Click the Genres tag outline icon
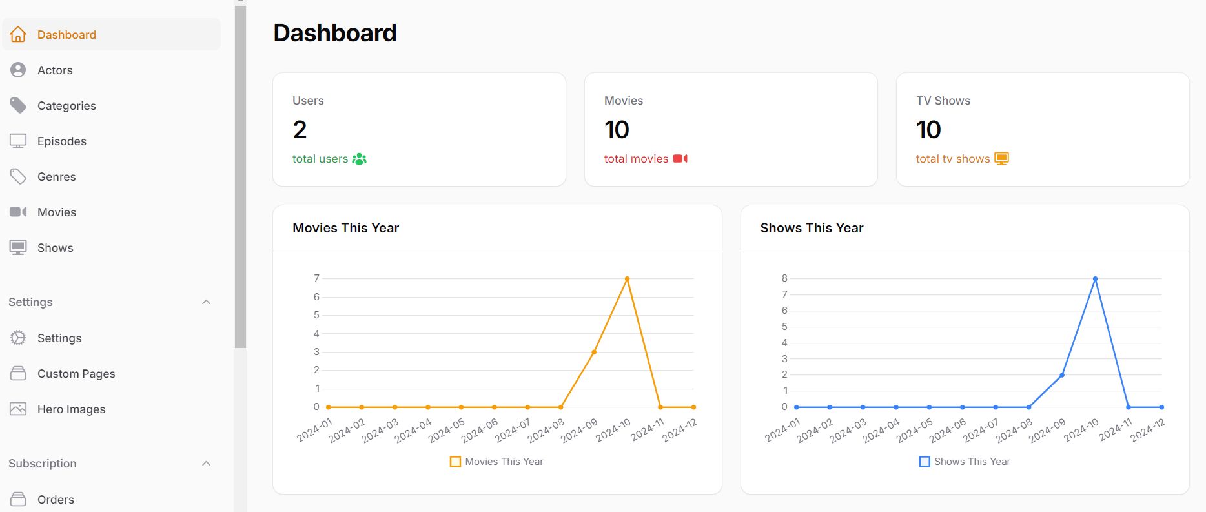1206x512 pixels. [x=18, y=176]
